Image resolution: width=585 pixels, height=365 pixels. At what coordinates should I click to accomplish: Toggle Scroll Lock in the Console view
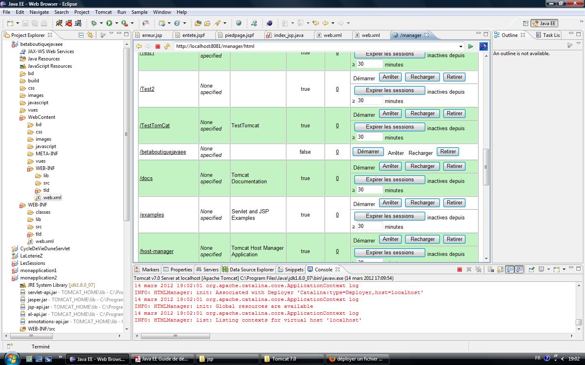point(500,269)
